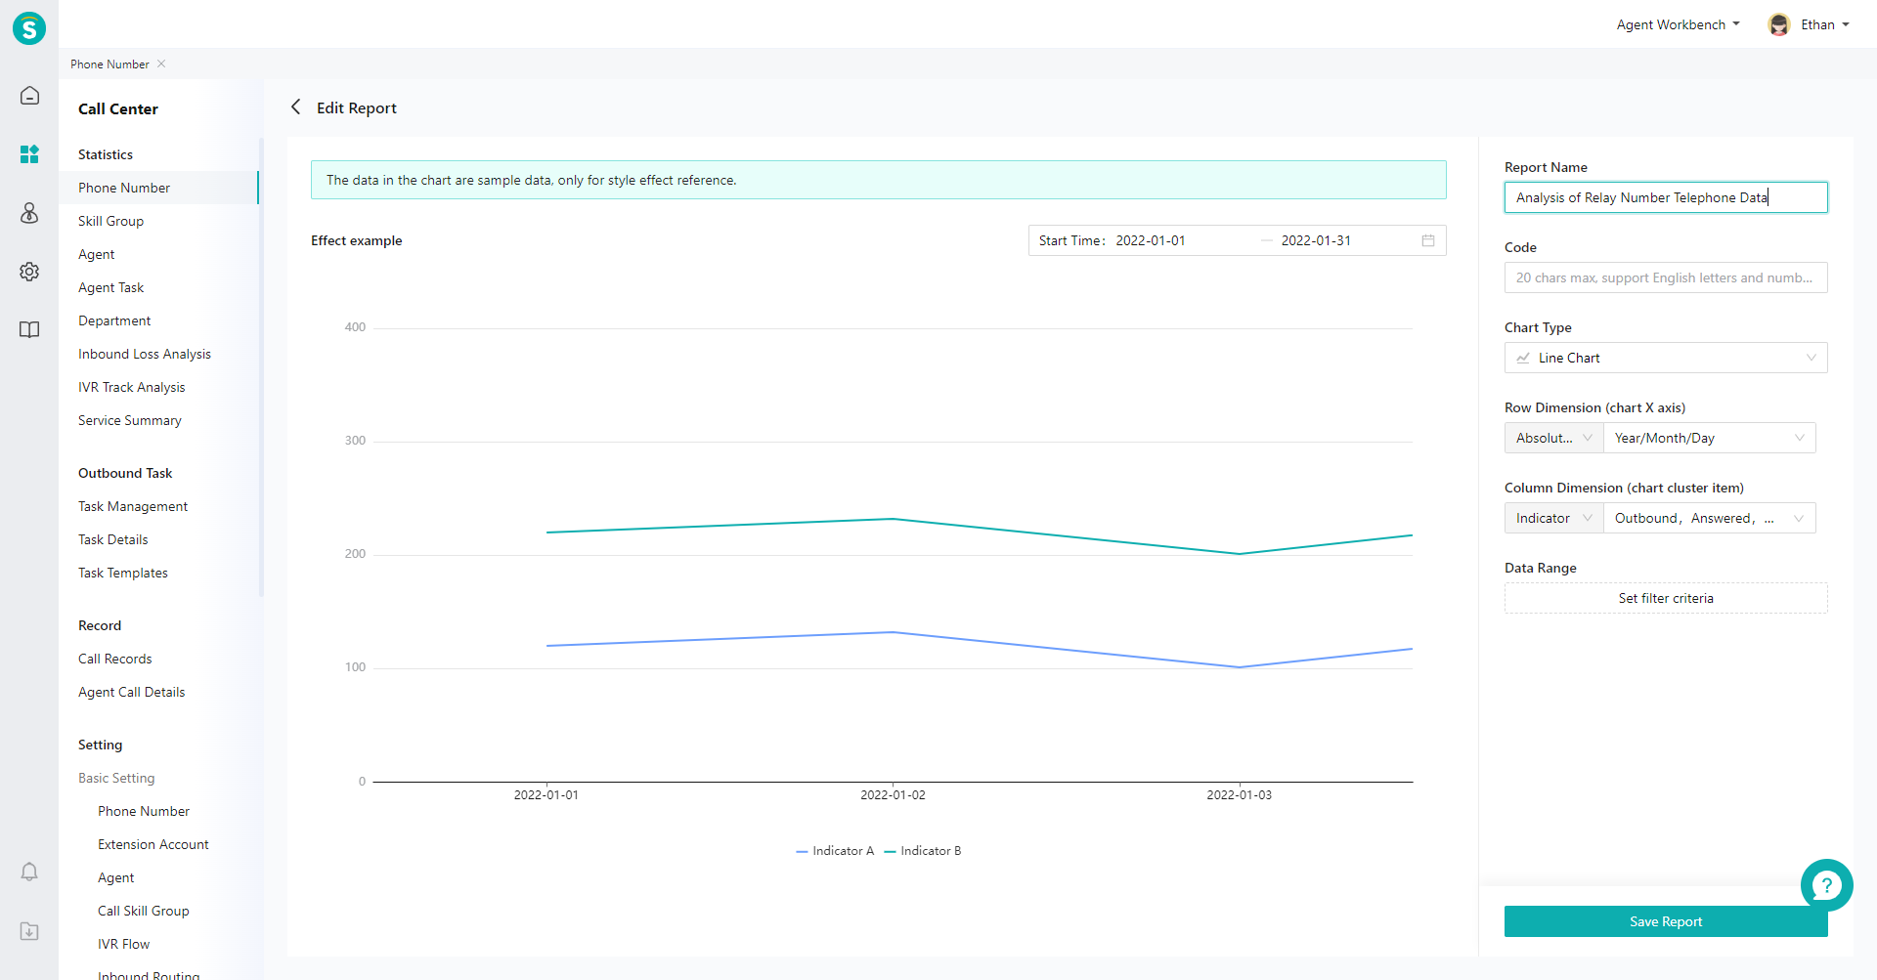Click the Statistics section heading
The image size is (1877, 980).
[x=106, y=154]
